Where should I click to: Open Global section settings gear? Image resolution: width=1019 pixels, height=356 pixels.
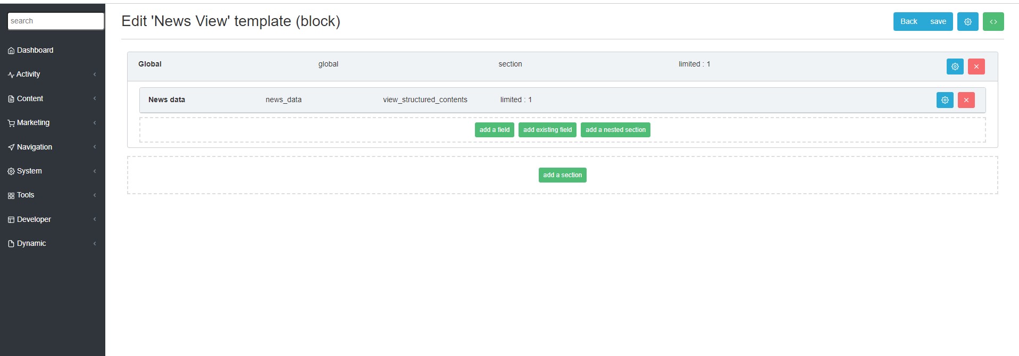pos(955,67)
